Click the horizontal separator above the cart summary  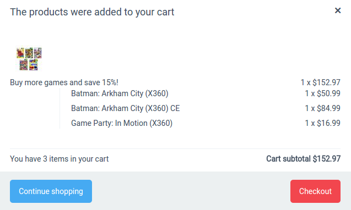click(175, 148)
